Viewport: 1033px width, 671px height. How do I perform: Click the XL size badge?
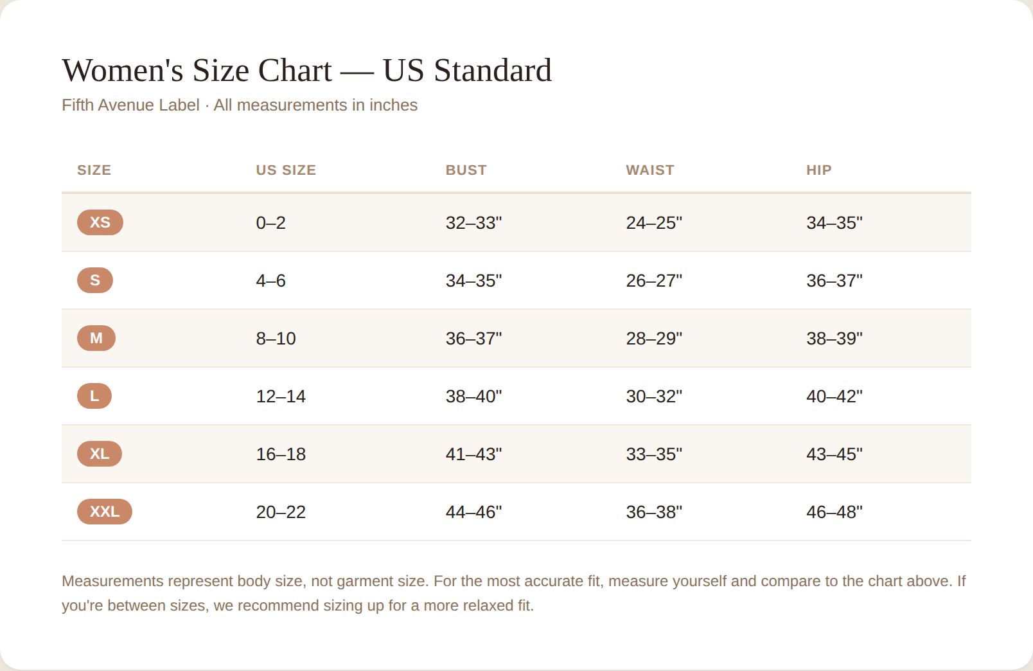(100, 454)
